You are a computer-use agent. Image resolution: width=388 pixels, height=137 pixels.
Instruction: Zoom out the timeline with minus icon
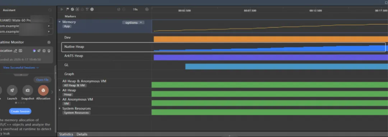[x=124, y=9]
